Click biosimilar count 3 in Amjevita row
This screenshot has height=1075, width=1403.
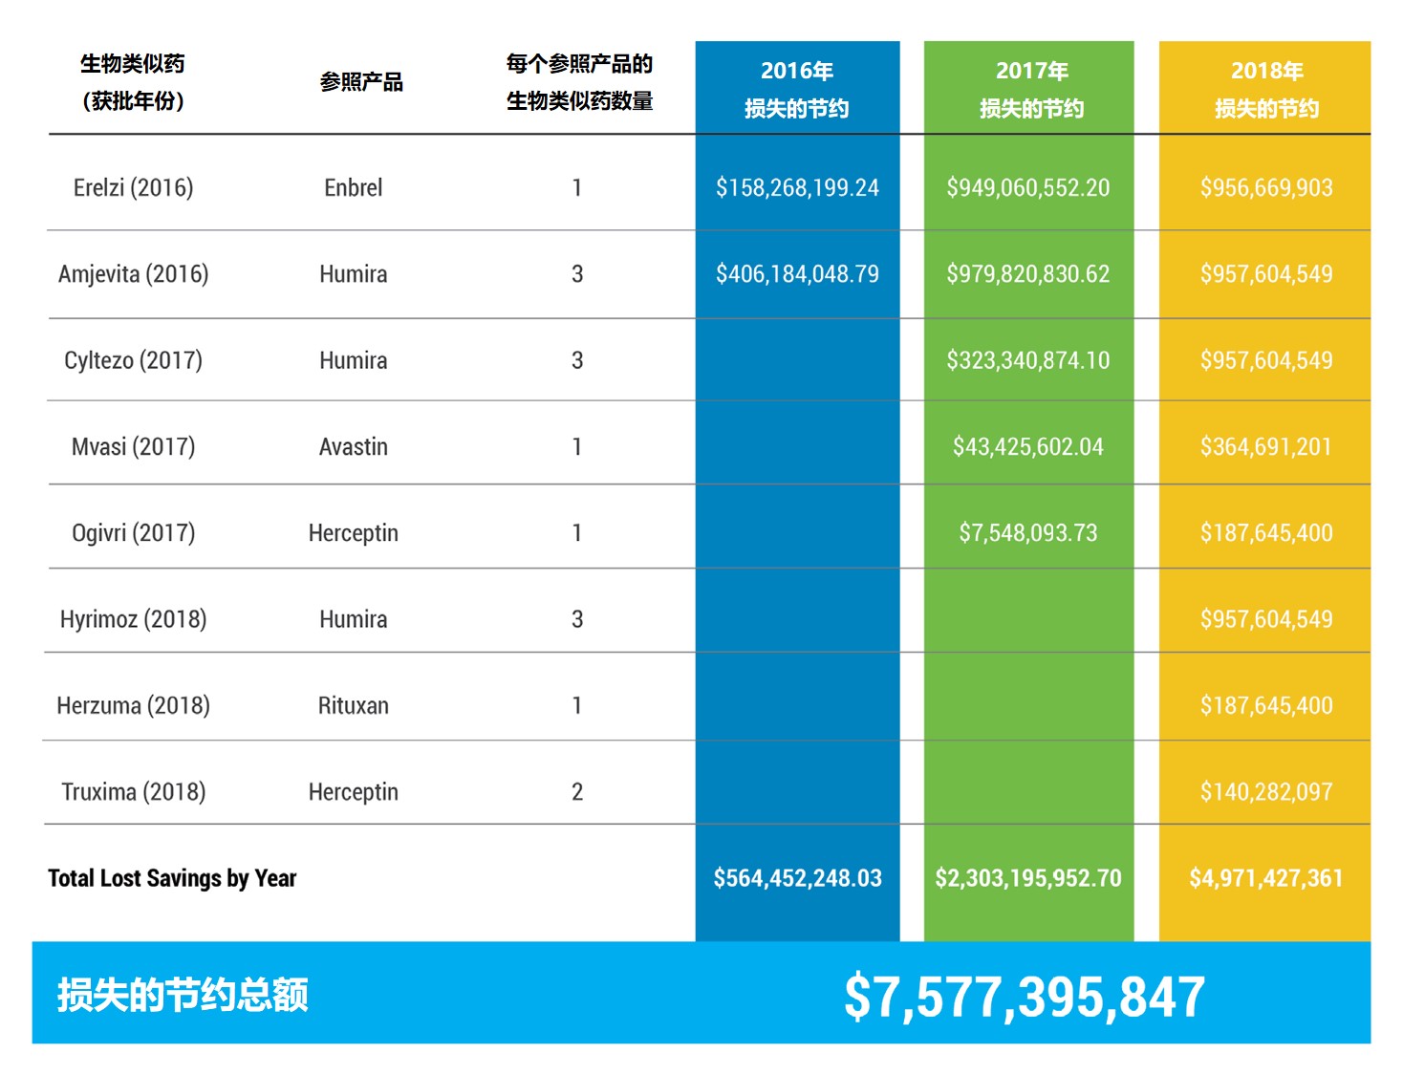click(x=577, y=274)
